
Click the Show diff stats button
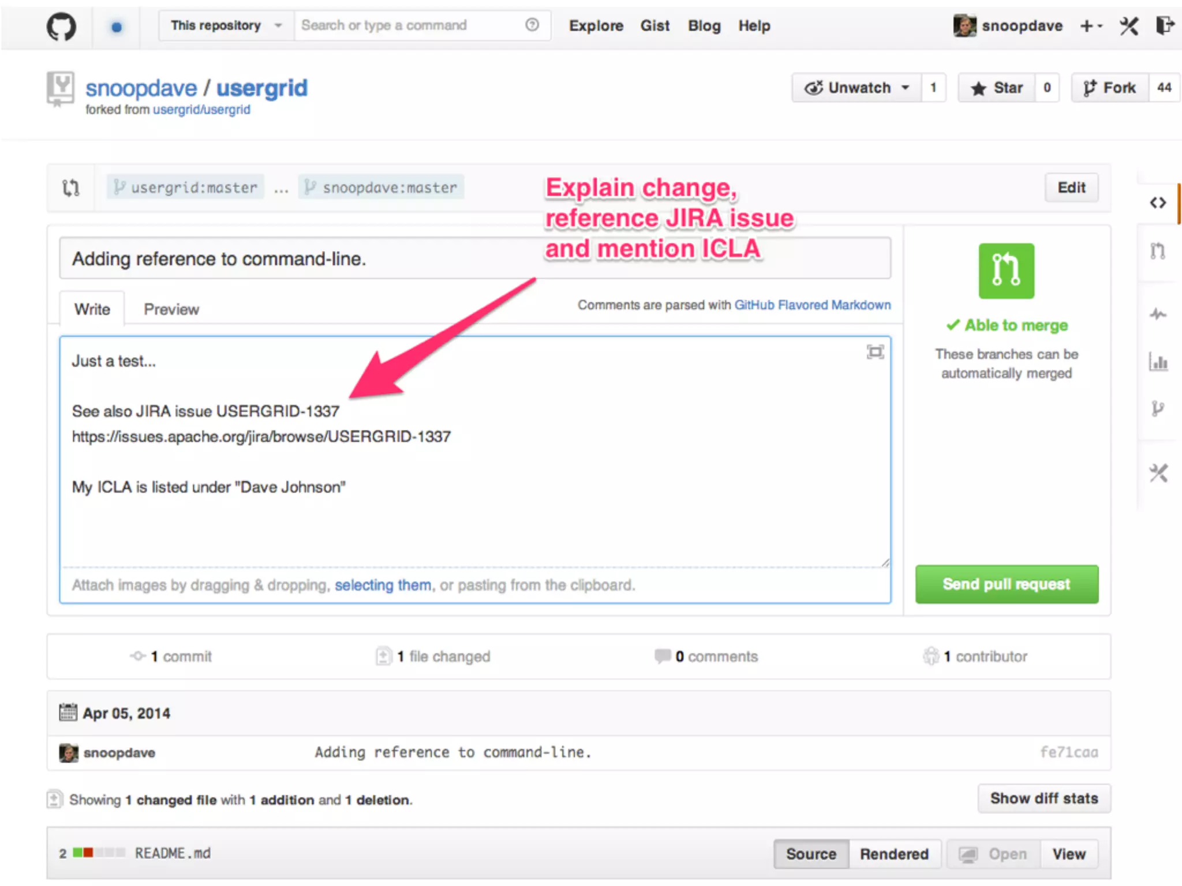pos(1043,798)
